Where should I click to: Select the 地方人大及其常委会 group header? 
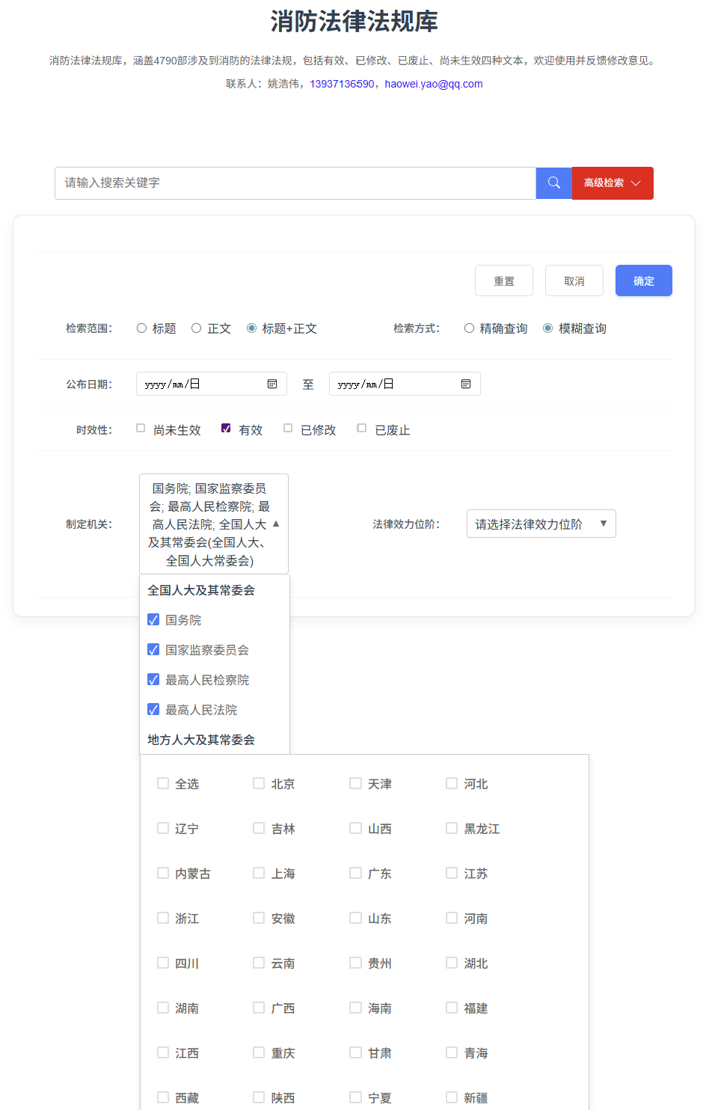click(x=201, y=740)
